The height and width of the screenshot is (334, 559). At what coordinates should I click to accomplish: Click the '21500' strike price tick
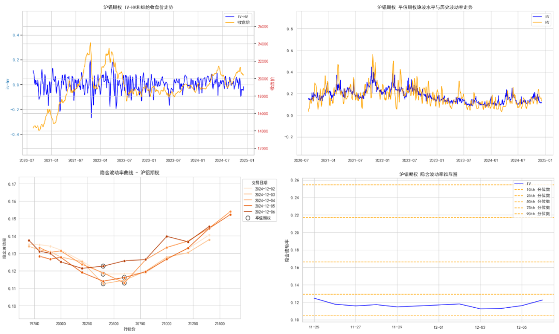tap(219, 324)
